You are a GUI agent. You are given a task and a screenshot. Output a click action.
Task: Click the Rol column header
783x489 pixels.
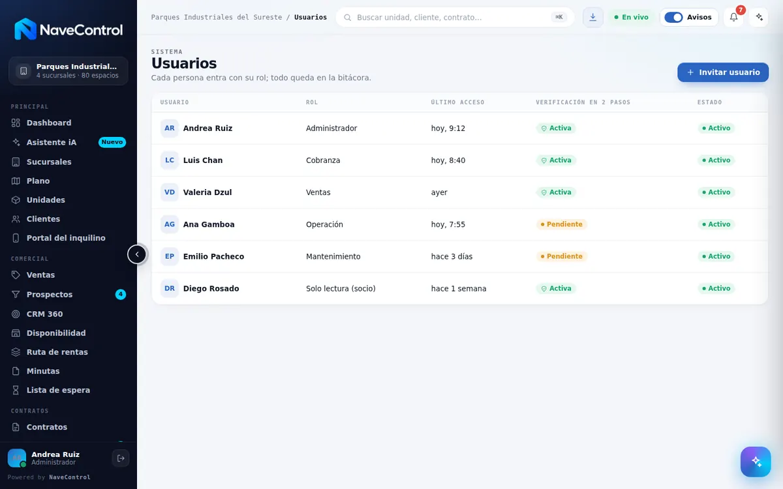click(312, 102)
